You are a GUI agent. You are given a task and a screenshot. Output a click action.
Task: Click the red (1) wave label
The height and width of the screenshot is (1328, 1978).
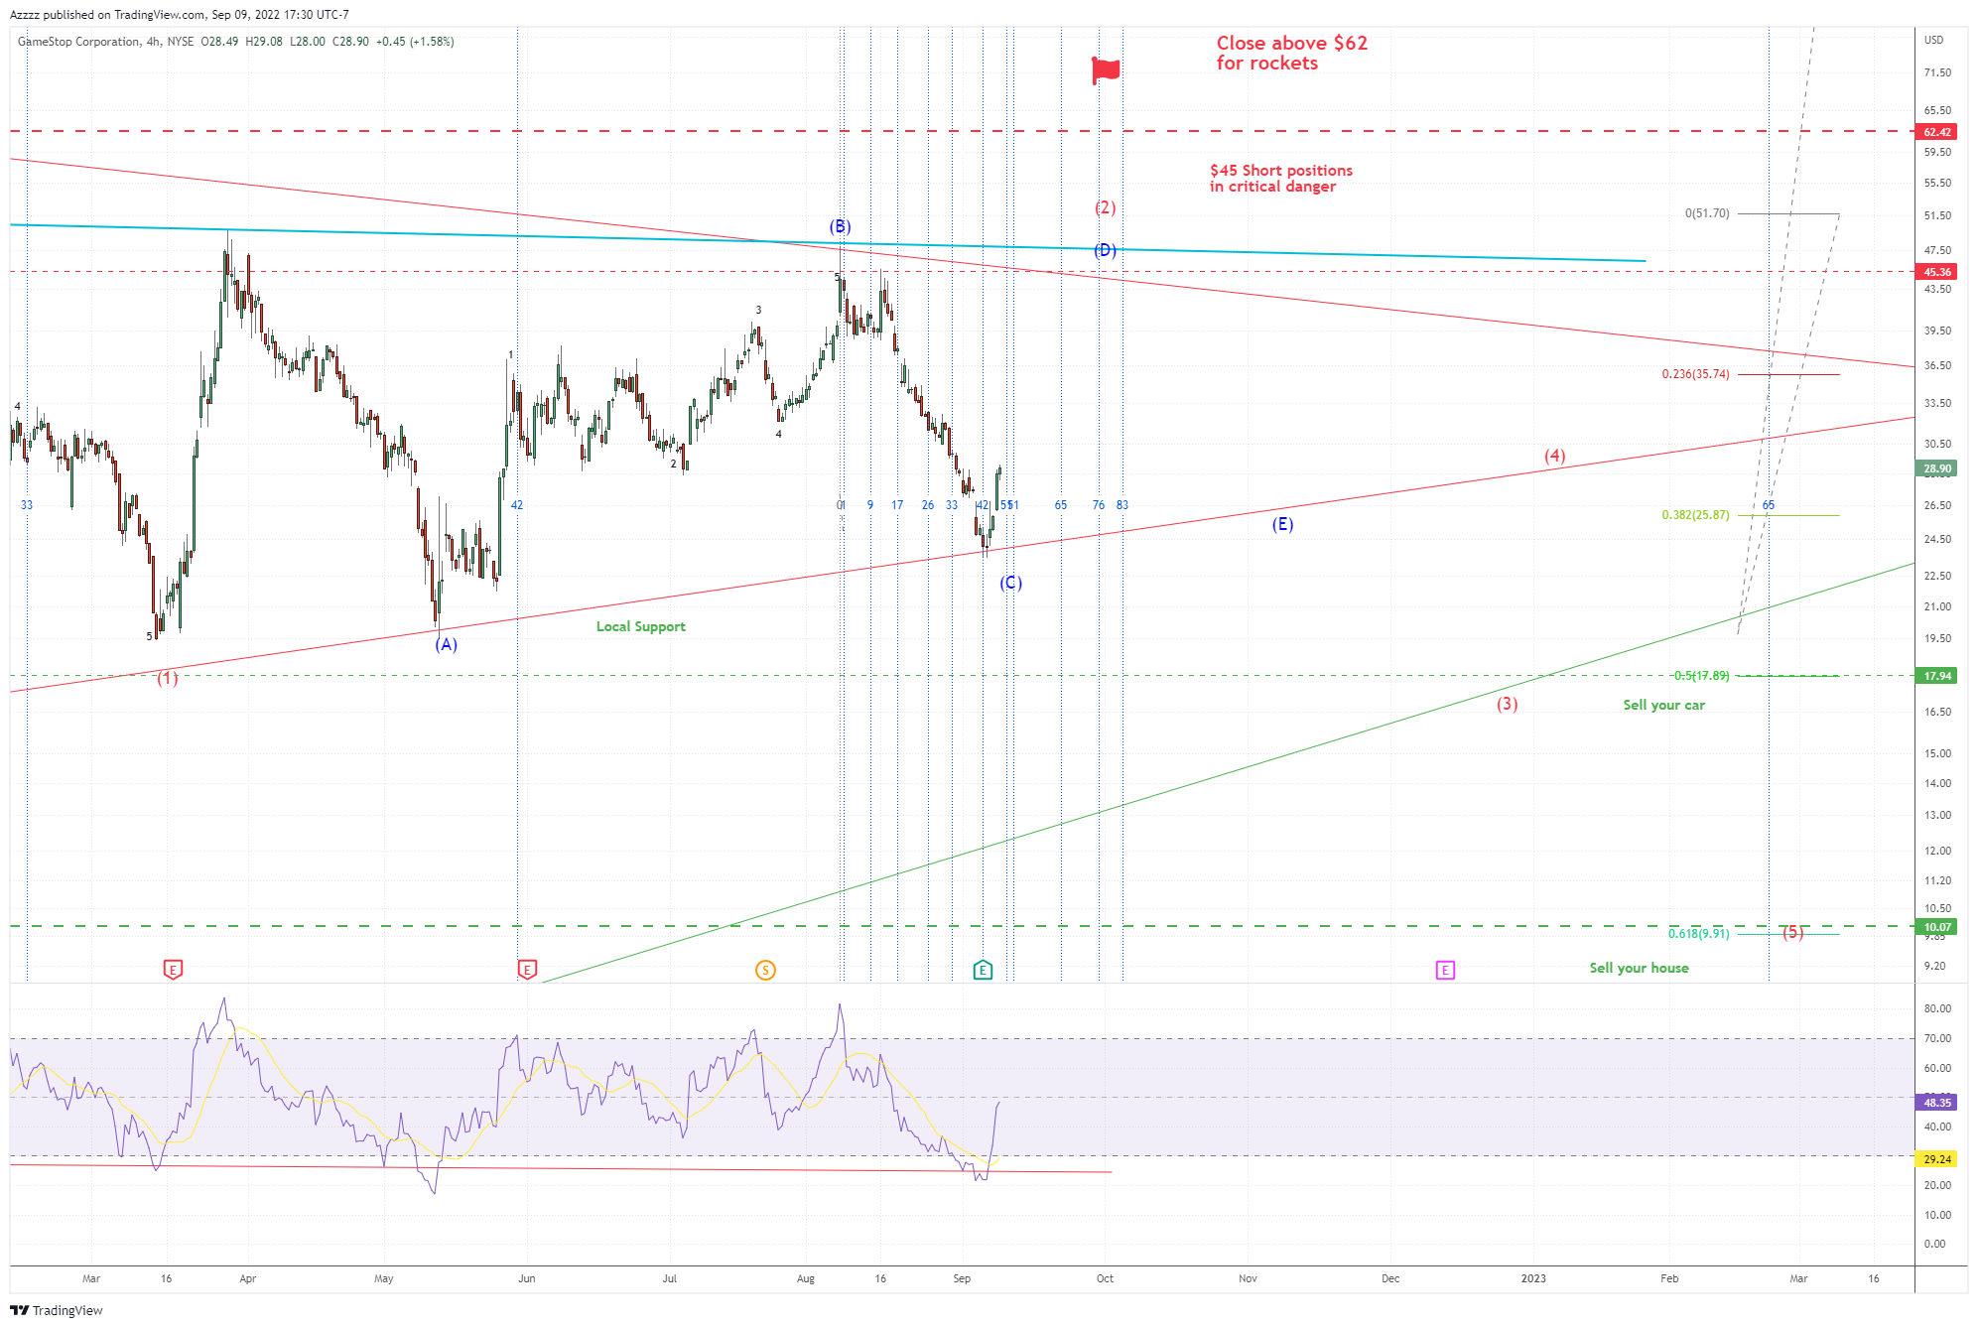coord(169,678)
